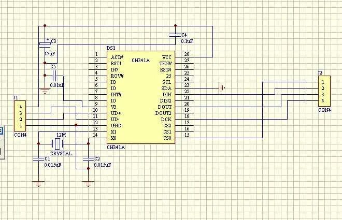The height and width of the screenshot is (220, 342).
Task: Click the GND pin name on the chip
Action: point(116,126)
